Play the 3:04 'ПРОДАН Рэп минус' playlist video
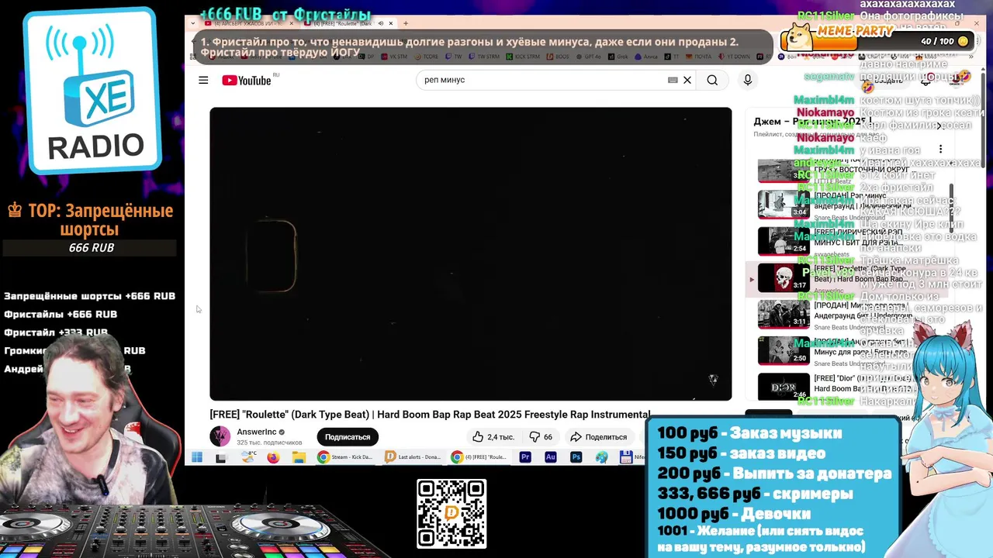Viewport: 993px width, 558px height. (x=784, y=205)
